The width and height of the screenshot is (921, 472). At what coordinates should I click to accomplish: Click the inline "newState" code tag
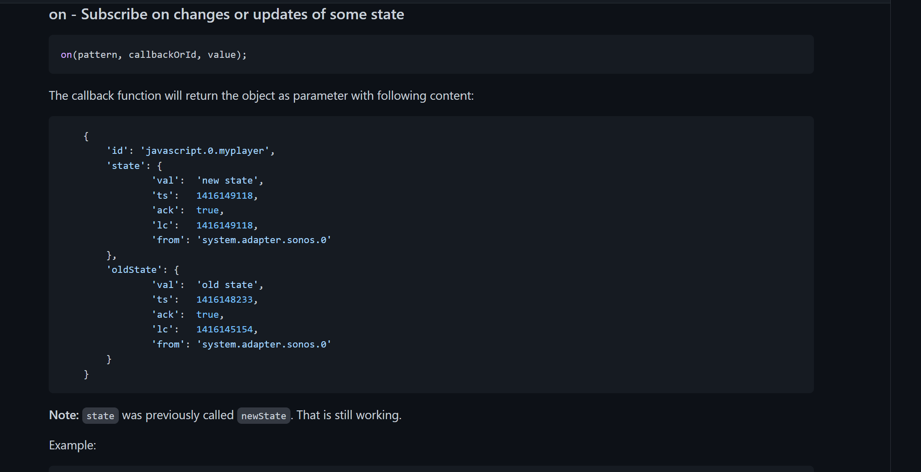point(264,416)
